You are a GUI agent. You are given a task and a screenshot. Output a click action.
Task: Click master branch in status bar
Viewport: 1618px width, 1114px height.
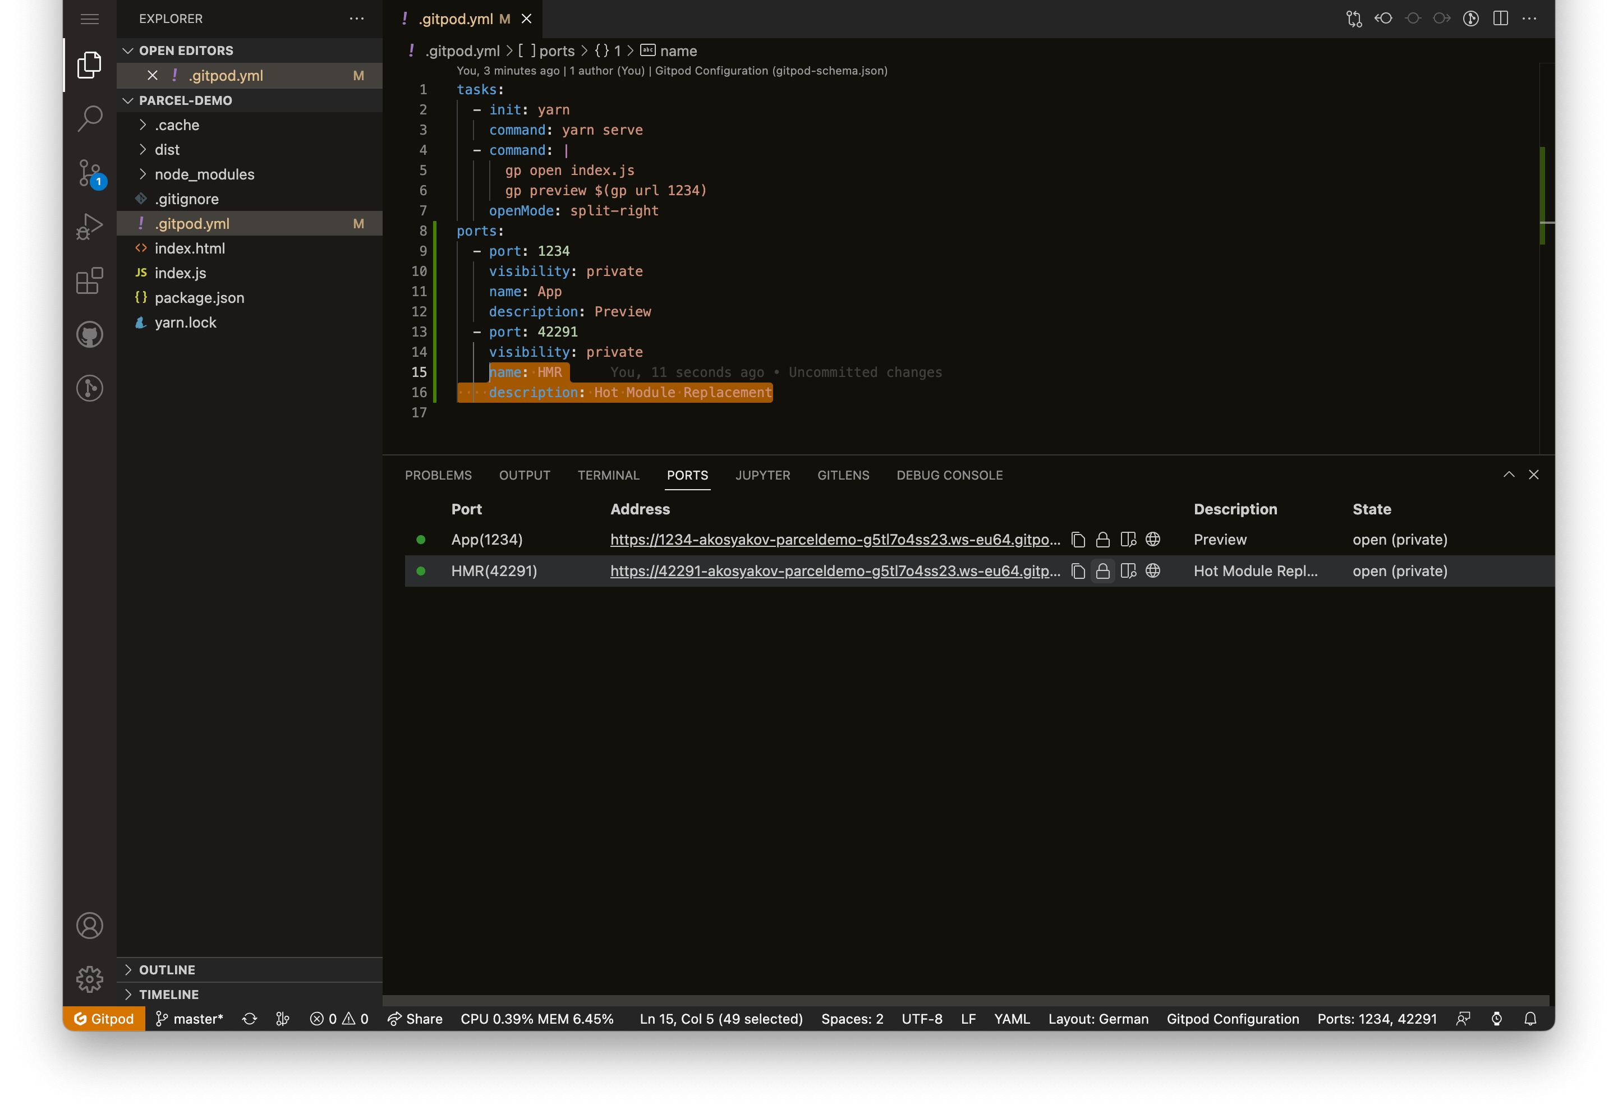click(189, 1019)
